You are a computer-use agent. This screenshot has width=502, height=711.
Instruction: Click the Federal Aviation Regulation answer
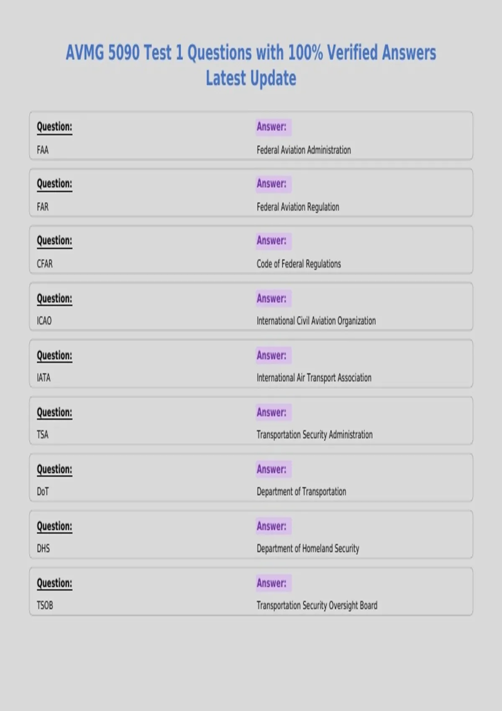298,207
